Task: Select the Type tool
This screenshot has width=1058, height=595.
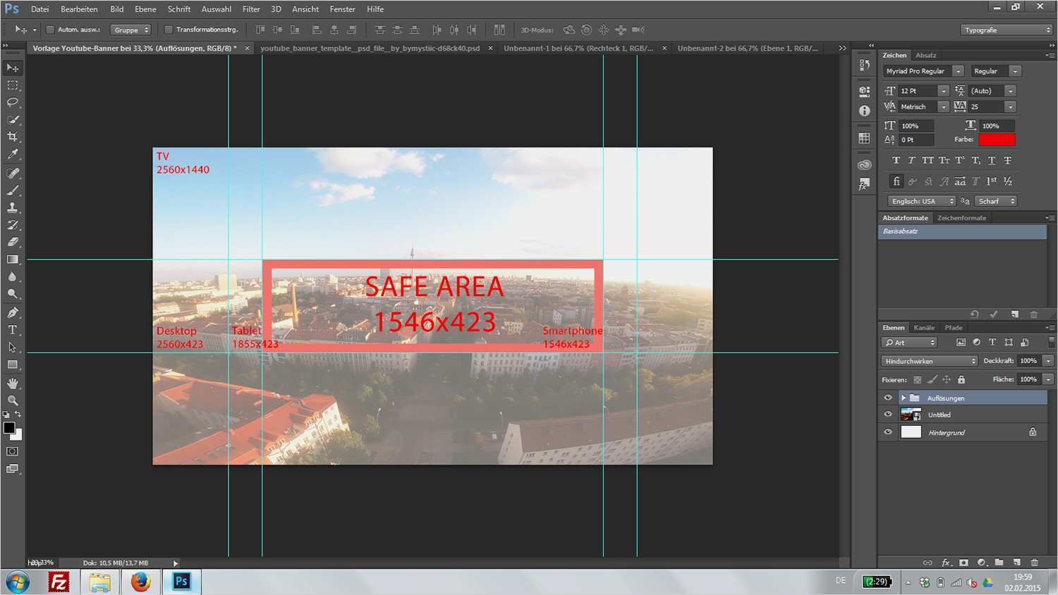Action: coord(13,329)
